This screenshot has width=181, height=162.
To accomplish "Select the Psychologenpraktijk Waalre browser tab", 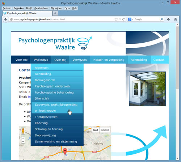I will click(x=28, y=13).
